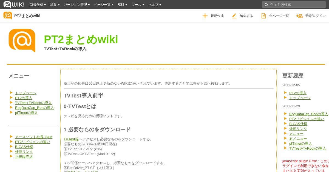The height and width of the screenshot is (172, 329).
Task: Open the ツール dropdown menu
Action: tap(138, 5)
